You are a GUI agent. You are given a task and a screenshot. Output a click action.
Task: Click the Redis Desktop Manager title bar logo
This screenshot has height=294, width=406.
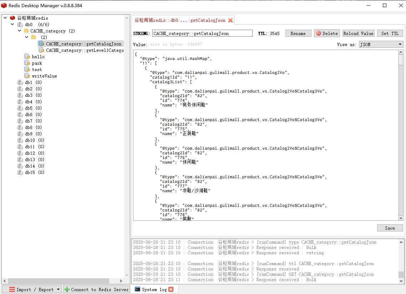pos(4,5)
